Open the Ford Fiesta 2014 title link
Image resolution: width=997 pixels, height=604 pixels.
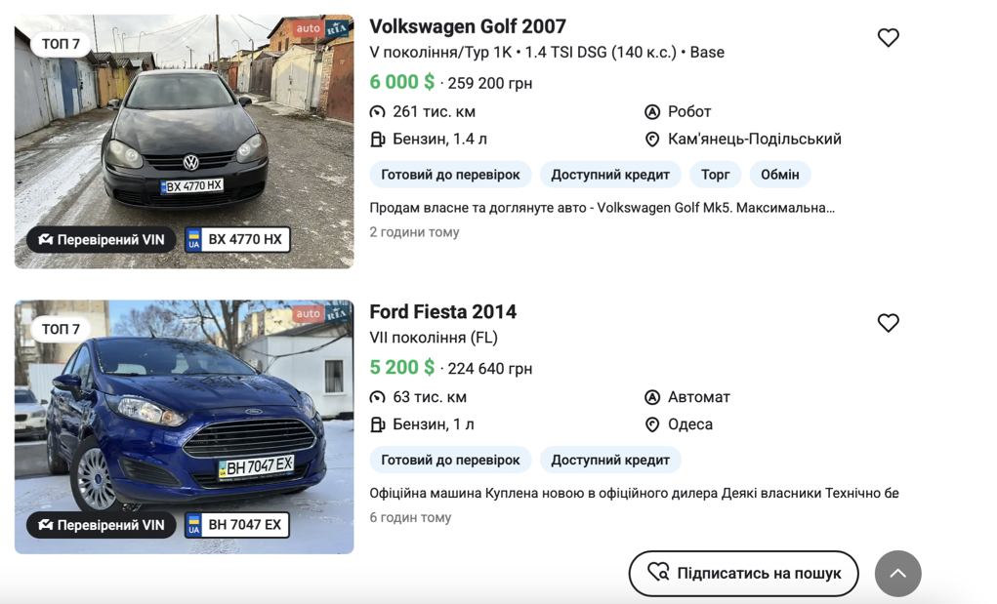[442, 312]
